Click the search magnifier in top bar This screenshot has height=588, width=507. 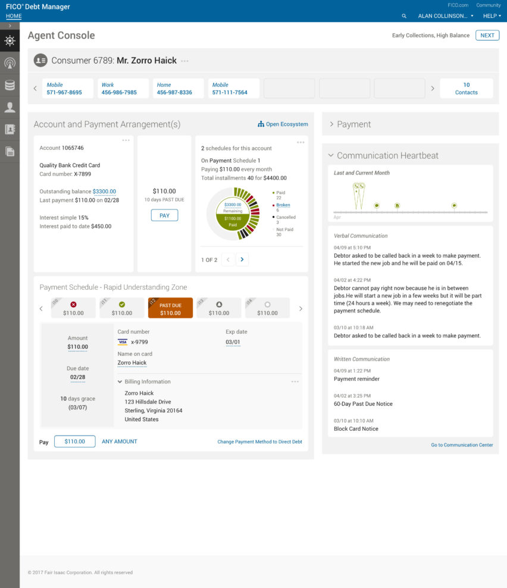pos(404,16)
